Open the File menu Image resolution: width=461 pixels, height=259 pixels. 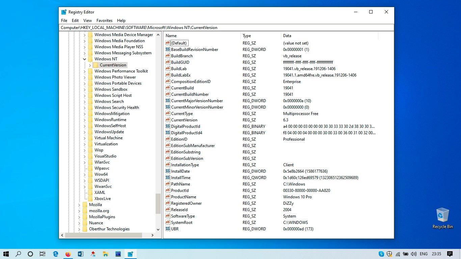tap(64, 21)
